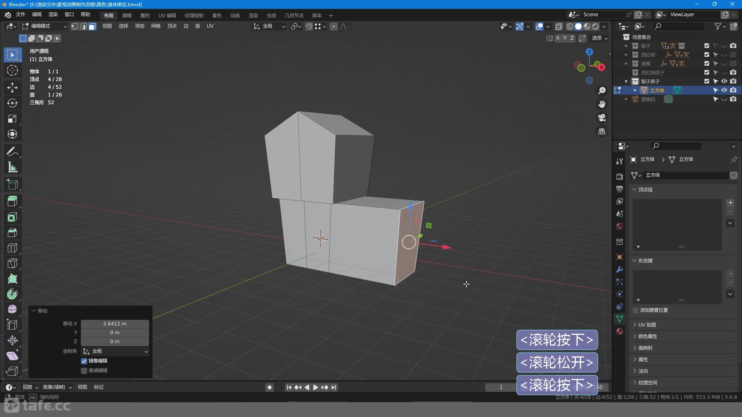This screenshot has height=417, width=742.
Task: Select the Inset Faces tool
Action: pyautogui.click(x=12, y=217)
